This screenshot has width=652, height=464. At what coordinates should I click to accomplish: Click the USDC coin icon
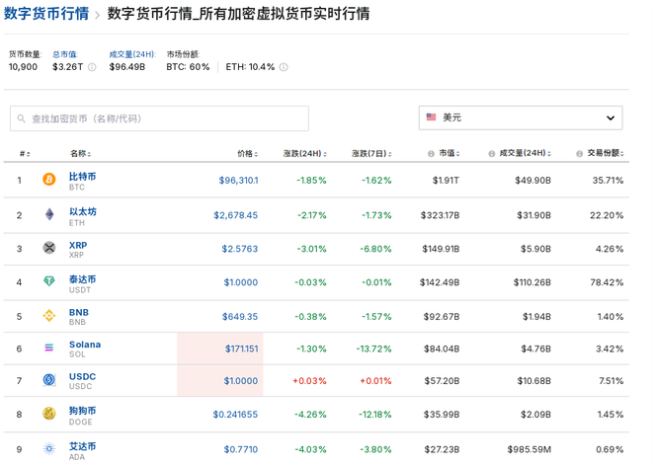(x=49, y=380)
